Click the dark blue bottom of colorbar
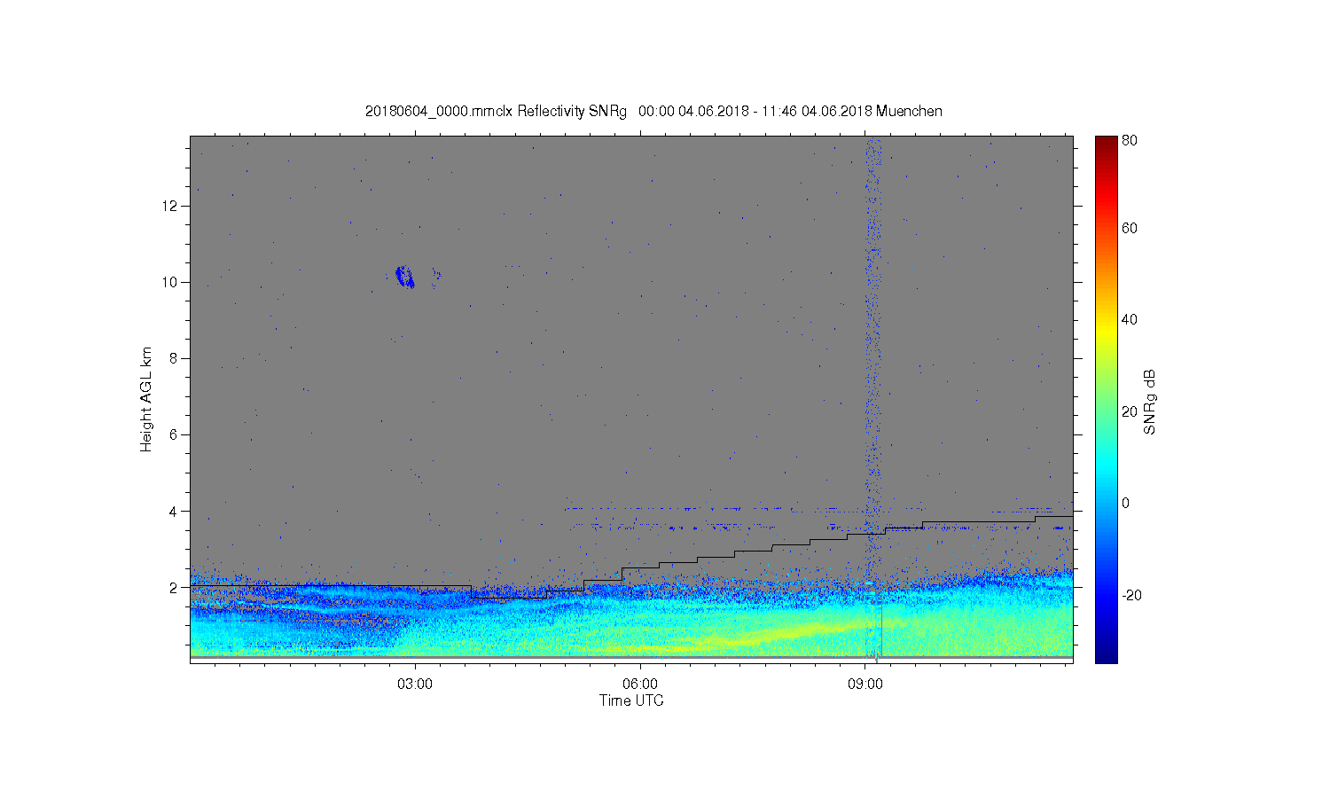1330x798 pixels. tap(1106, 654)
